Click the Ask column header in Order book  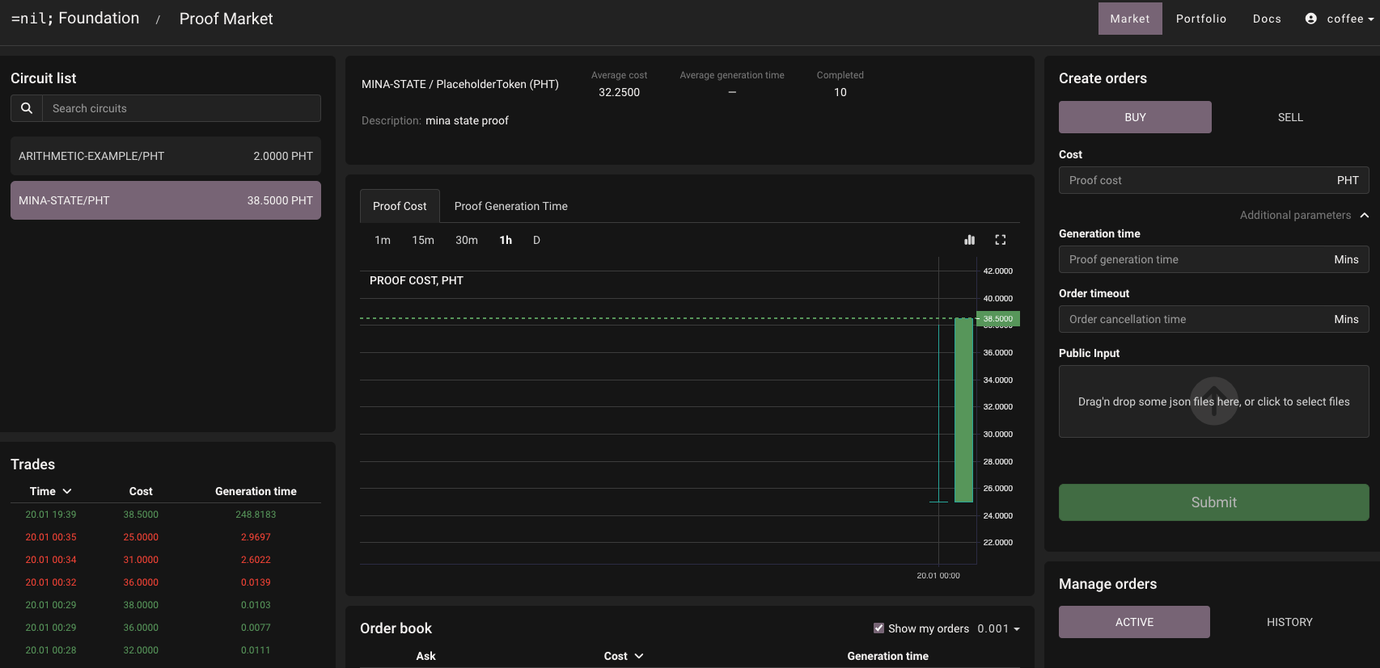tap(425, 656)
